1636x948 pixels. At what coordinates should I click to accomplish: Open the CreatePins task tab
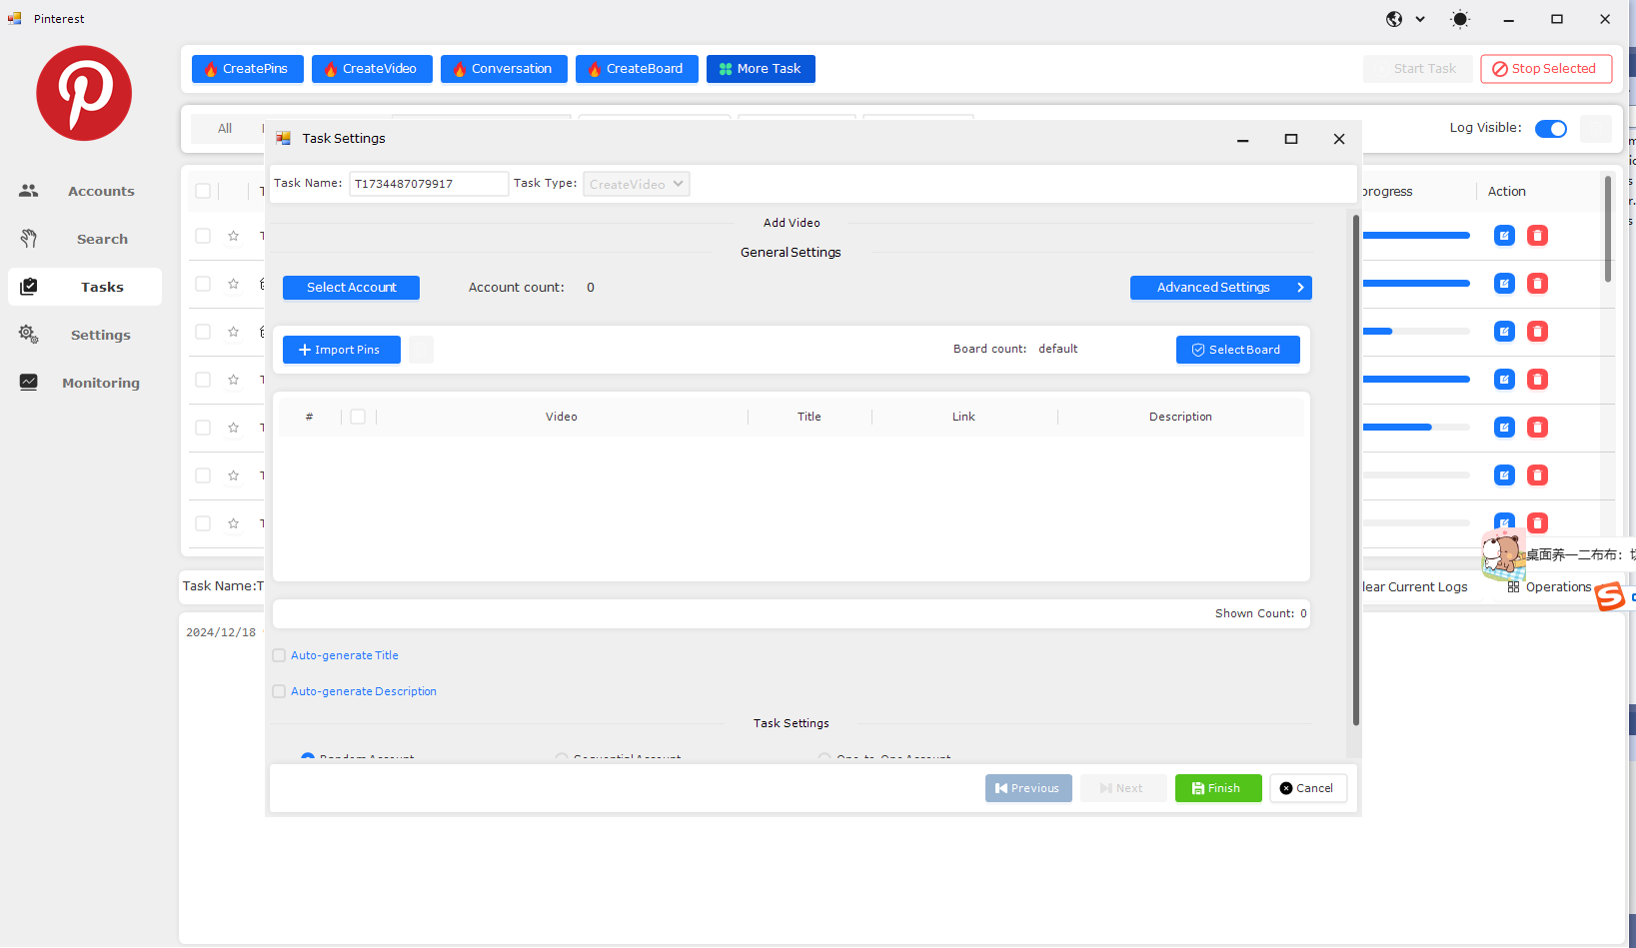[247, 69]
